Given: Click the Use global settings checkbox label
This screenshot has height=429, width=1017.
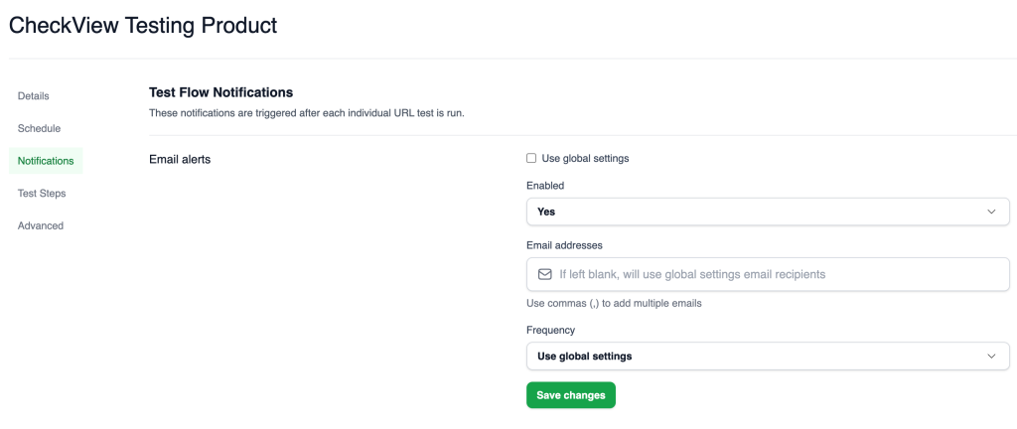Looking at the screenshot, I should (585, 158).
